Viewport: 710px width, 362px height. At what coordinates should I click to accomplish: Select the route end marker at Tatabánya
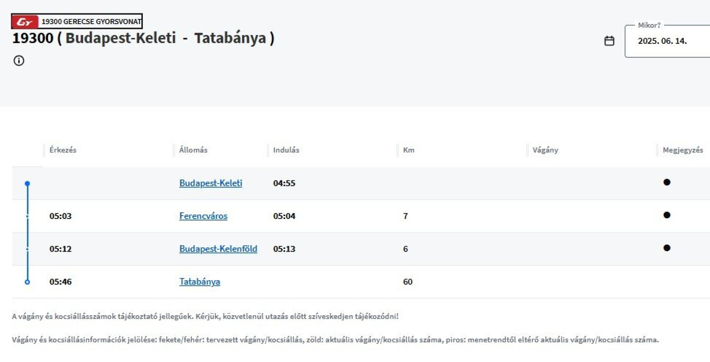click(x=27, y=282)
